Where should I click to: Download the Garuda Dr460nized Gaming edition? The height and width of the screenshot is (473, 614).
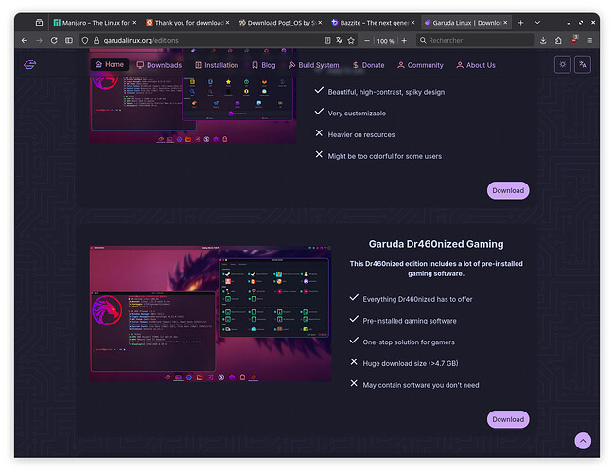coord(508,419)
